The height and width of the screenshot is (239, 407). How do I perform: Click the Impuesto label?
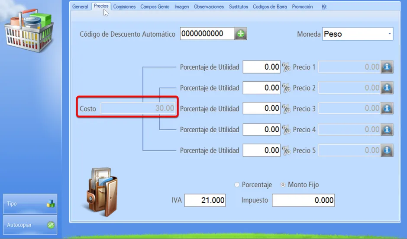[255, 201]
